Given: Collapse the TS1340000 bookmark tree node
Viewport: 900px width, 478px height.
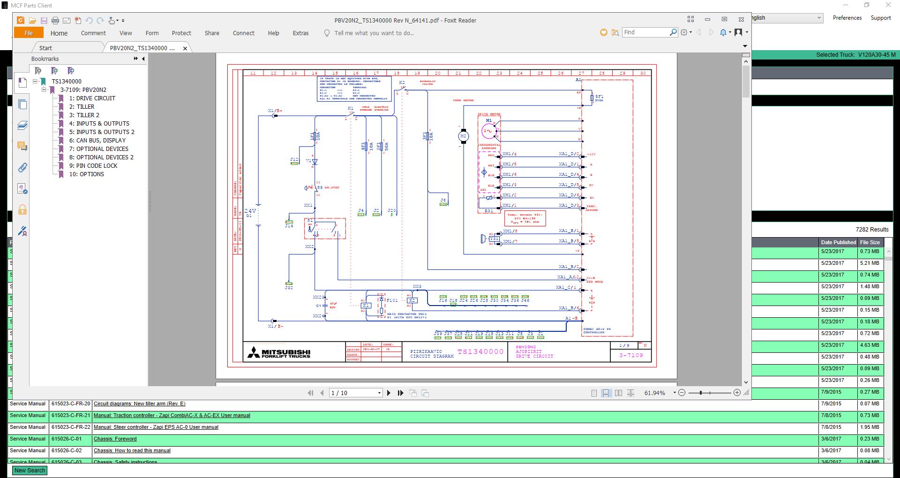Looking at the screenshot, I should (35, 82).
